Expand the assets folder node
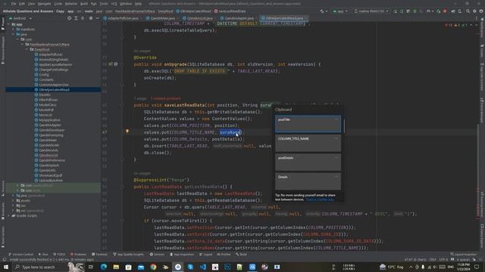 pos(14,200)
